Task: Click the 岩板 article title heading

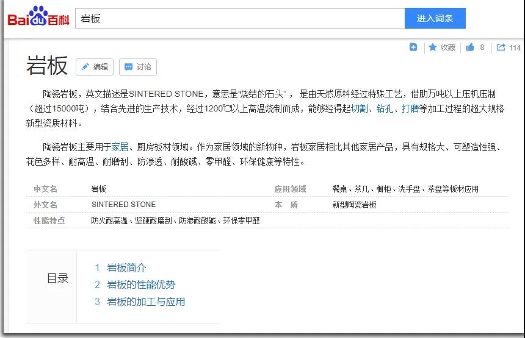Action: (46, 66)
